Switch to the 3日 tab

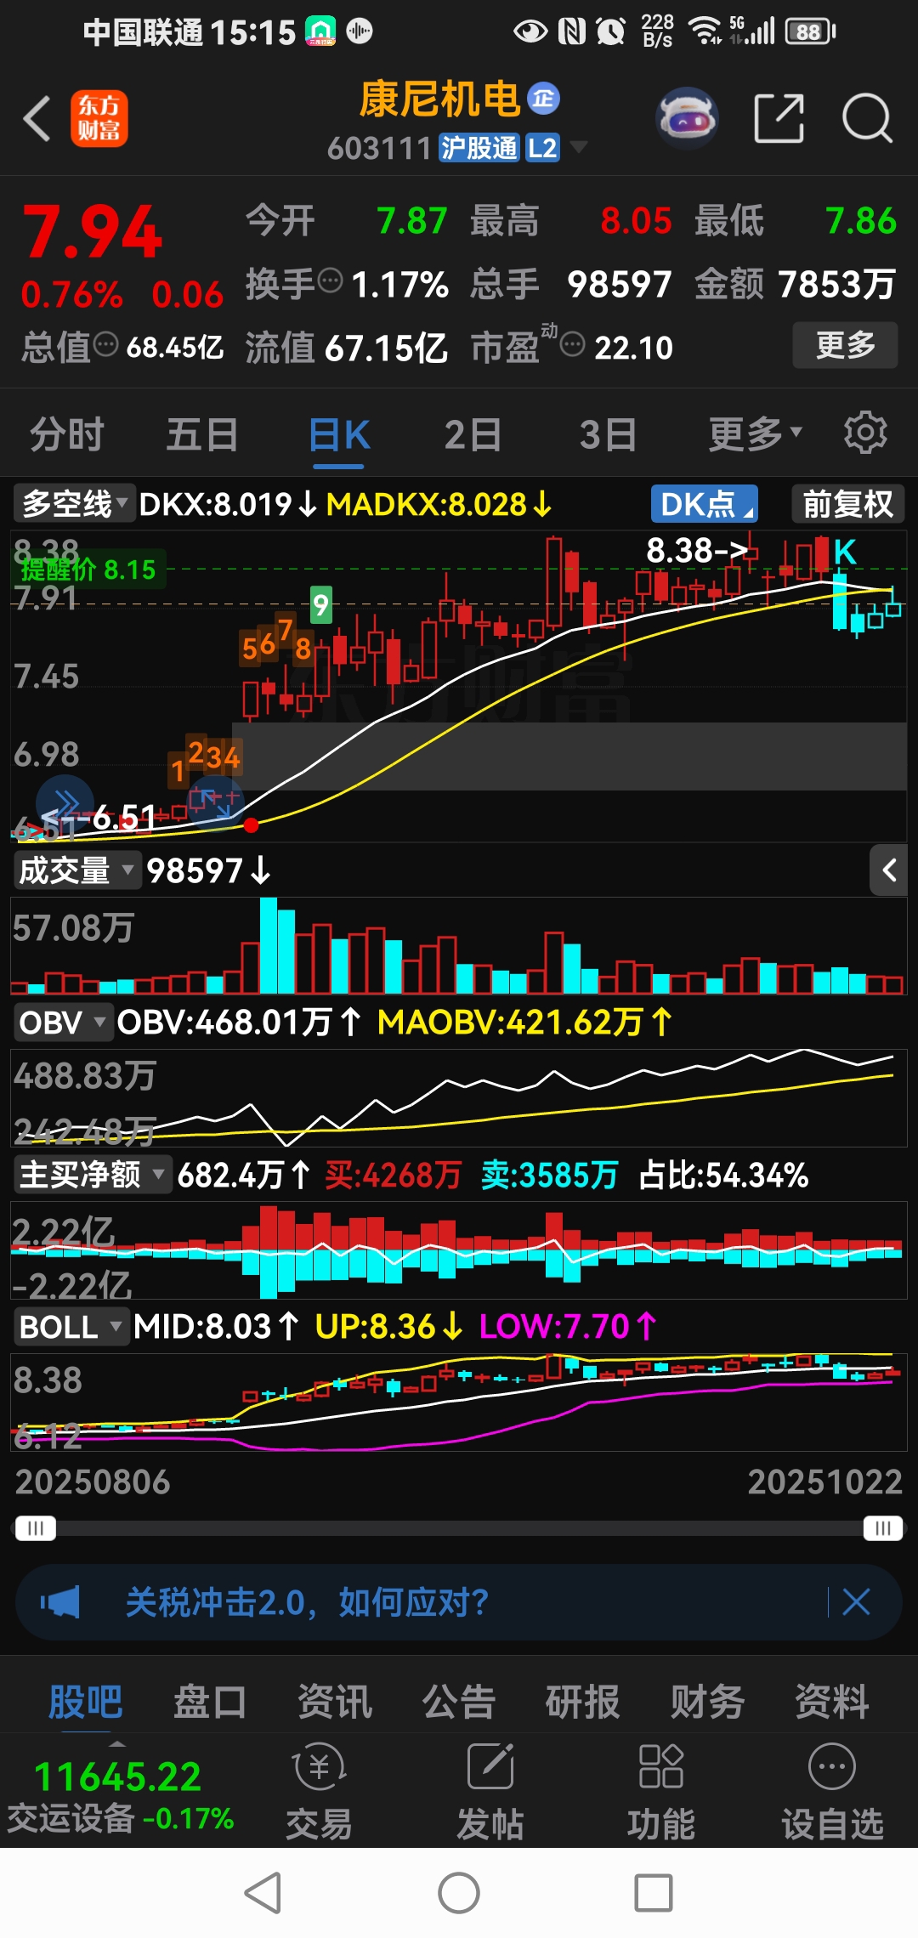pyautogui.click(x=608, y=434)
